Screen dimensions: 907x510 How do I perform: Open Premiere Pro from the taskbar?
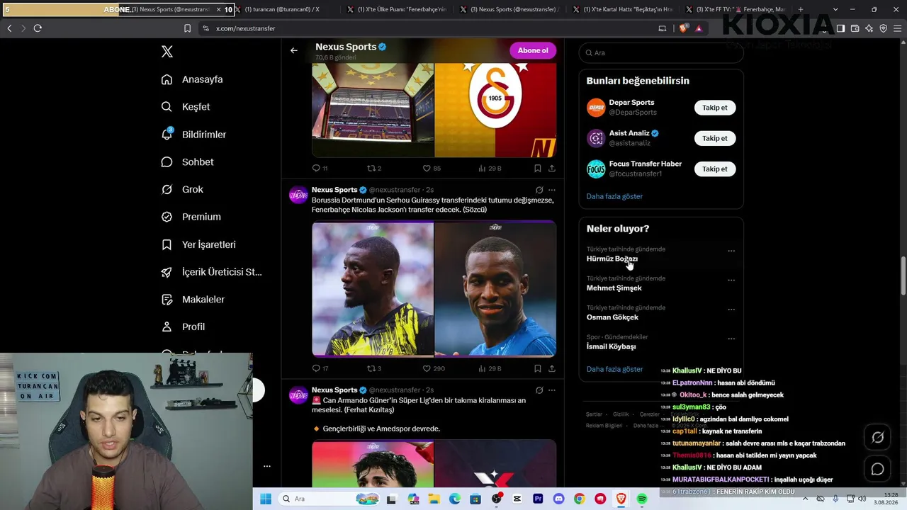coord(538,499)
